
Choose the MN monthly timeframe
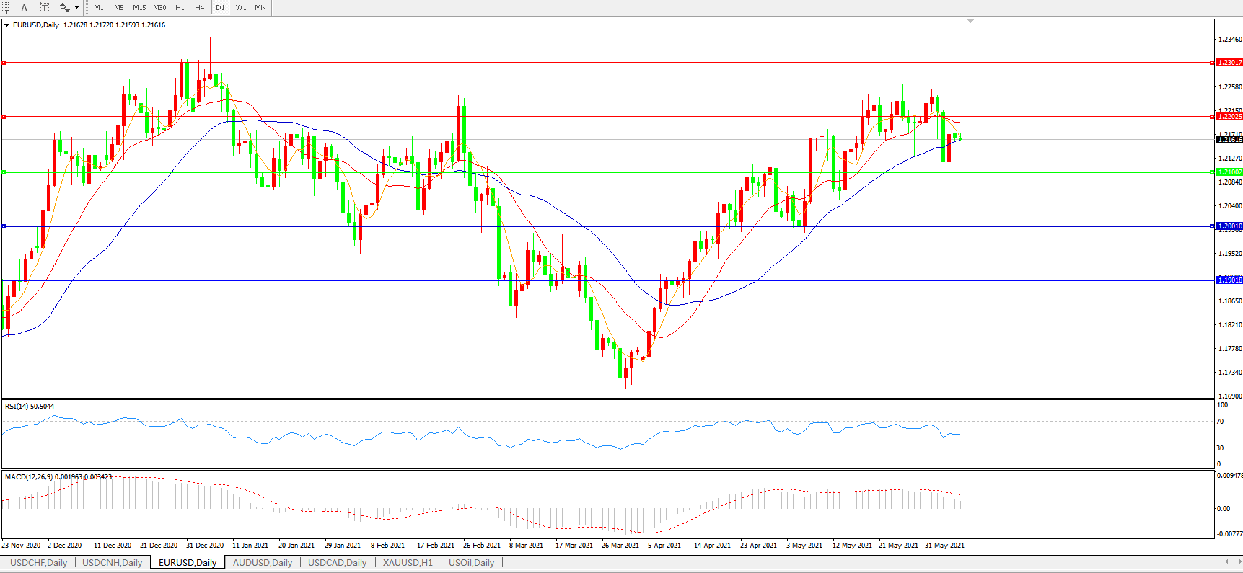[260, 7]
